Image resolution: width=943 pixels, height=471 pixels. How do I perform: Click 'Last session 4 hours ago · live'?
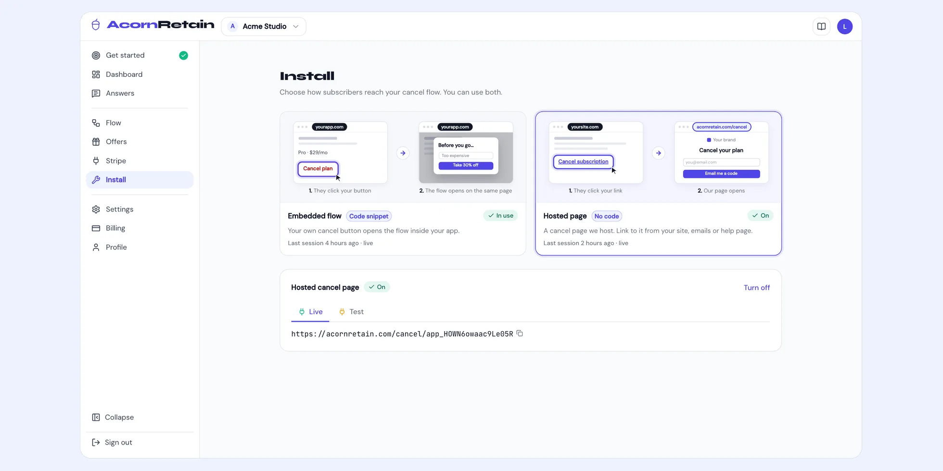(330, 243)
